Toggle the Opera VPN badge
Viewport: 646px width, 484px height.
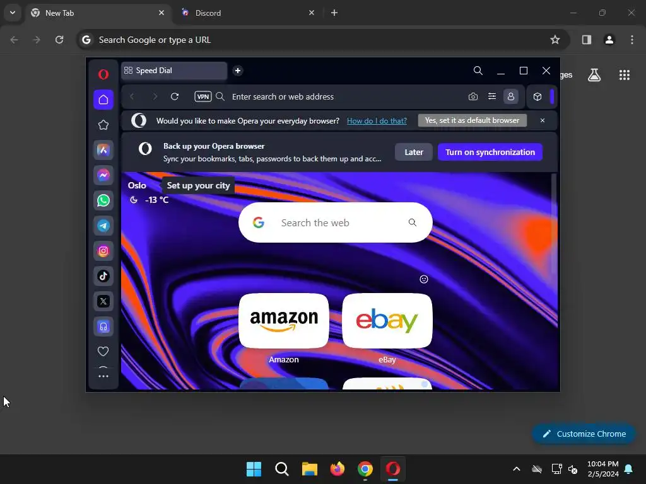coord(203,96)
